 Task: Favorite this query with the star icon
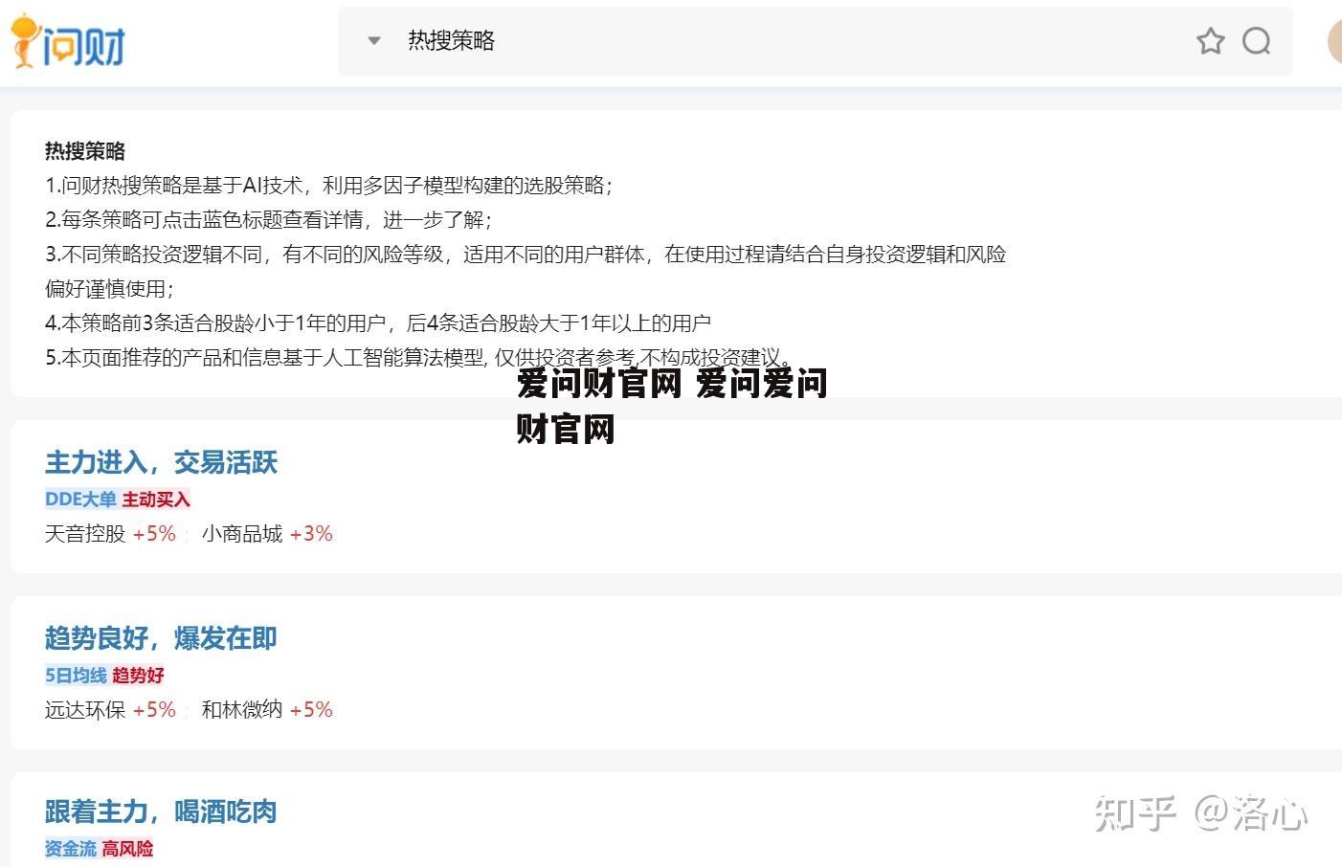click(x=1210, y=40)
